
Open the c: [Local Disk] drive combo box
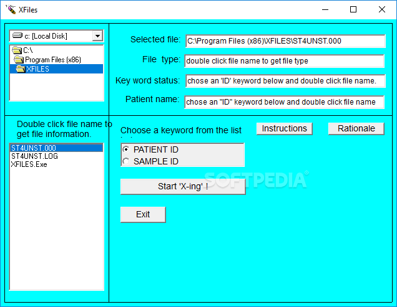tap(56, 36)
